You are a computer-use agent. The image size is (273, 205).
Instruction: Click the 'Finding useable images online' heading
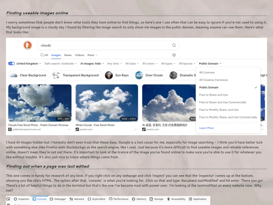coord(37,13)
